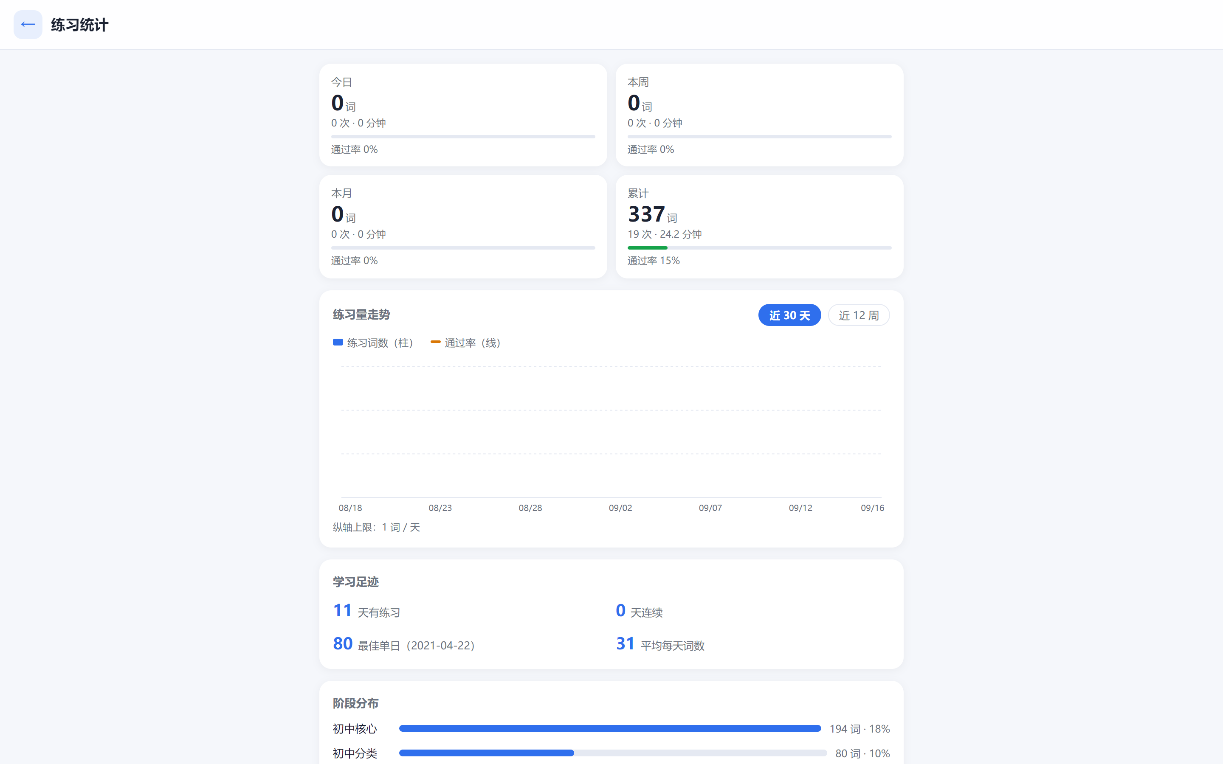The height and width of the screenshot is (764, 1223).
Task: Click the 194 词 · 18% value
Action: (859, 729)
